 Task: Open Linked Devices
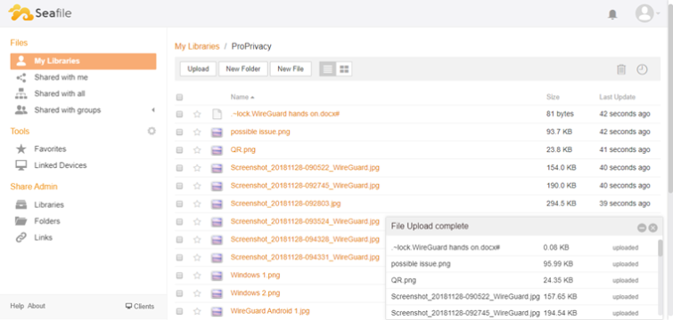coord(61,165)
